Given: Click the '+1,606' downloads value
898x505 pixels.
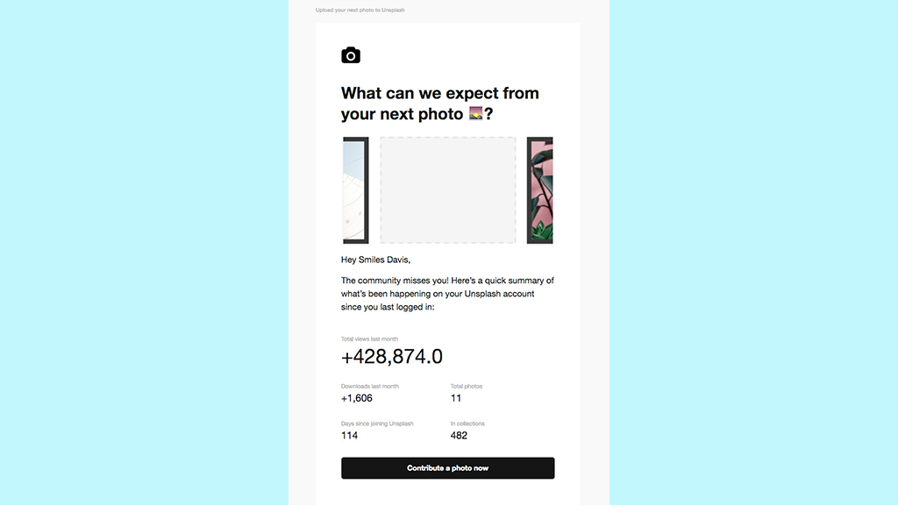Looking at the screenshot, I should 355,397.
